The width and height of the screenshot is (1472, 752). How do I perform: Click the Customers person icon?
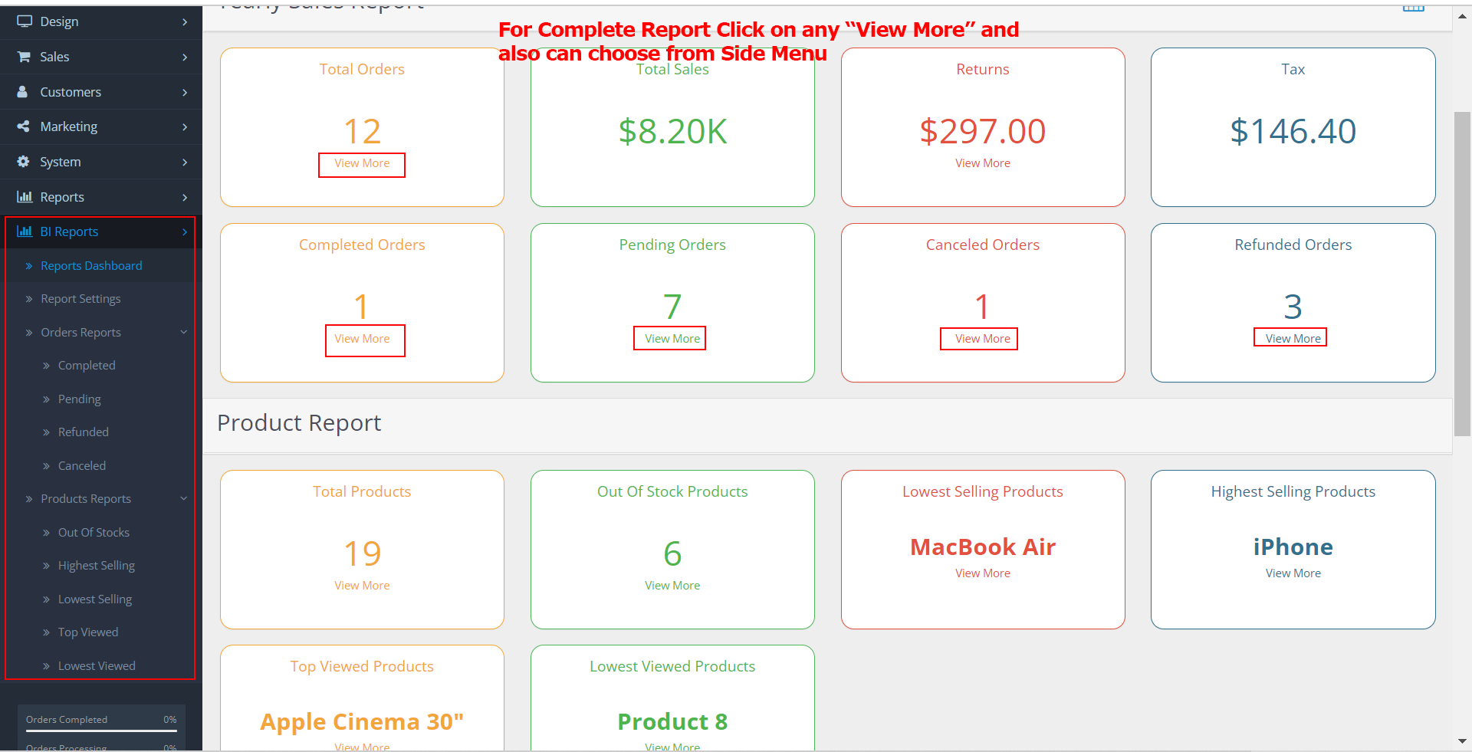coord(23,91)
